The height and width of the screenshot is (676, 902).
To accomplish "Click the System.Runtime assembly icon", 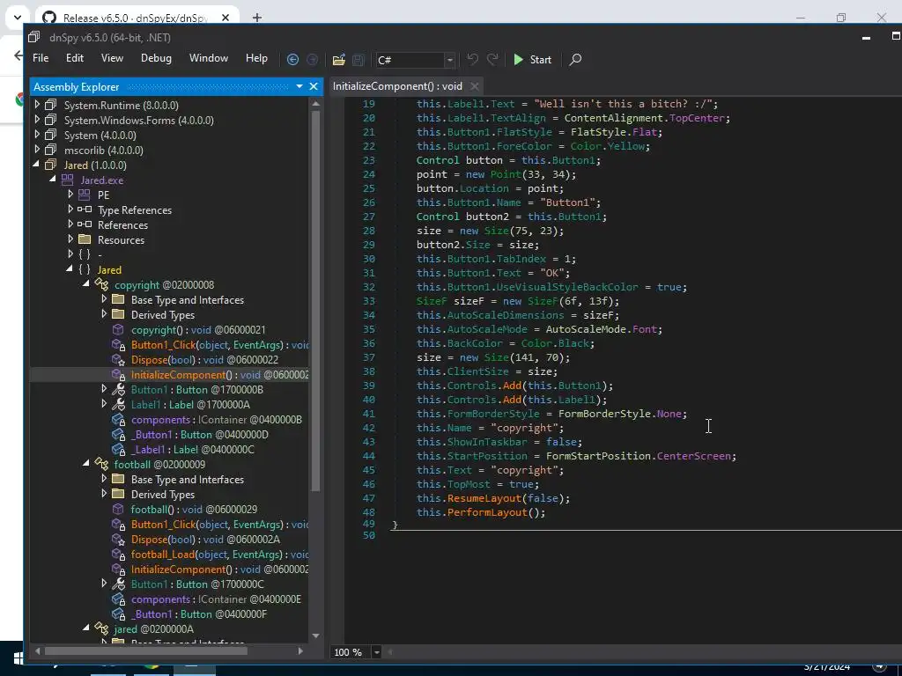I will coord(50,105).
